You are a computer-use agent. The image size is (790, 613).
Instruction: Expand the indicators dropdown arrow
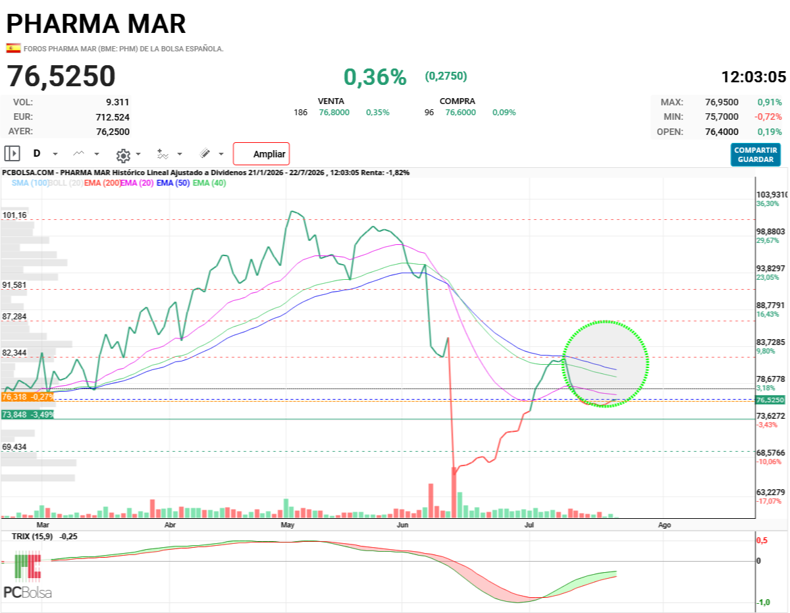tap(180, 155)
